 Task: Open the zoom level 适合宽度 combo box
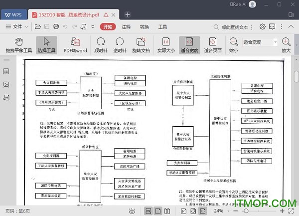coord(260,42)
